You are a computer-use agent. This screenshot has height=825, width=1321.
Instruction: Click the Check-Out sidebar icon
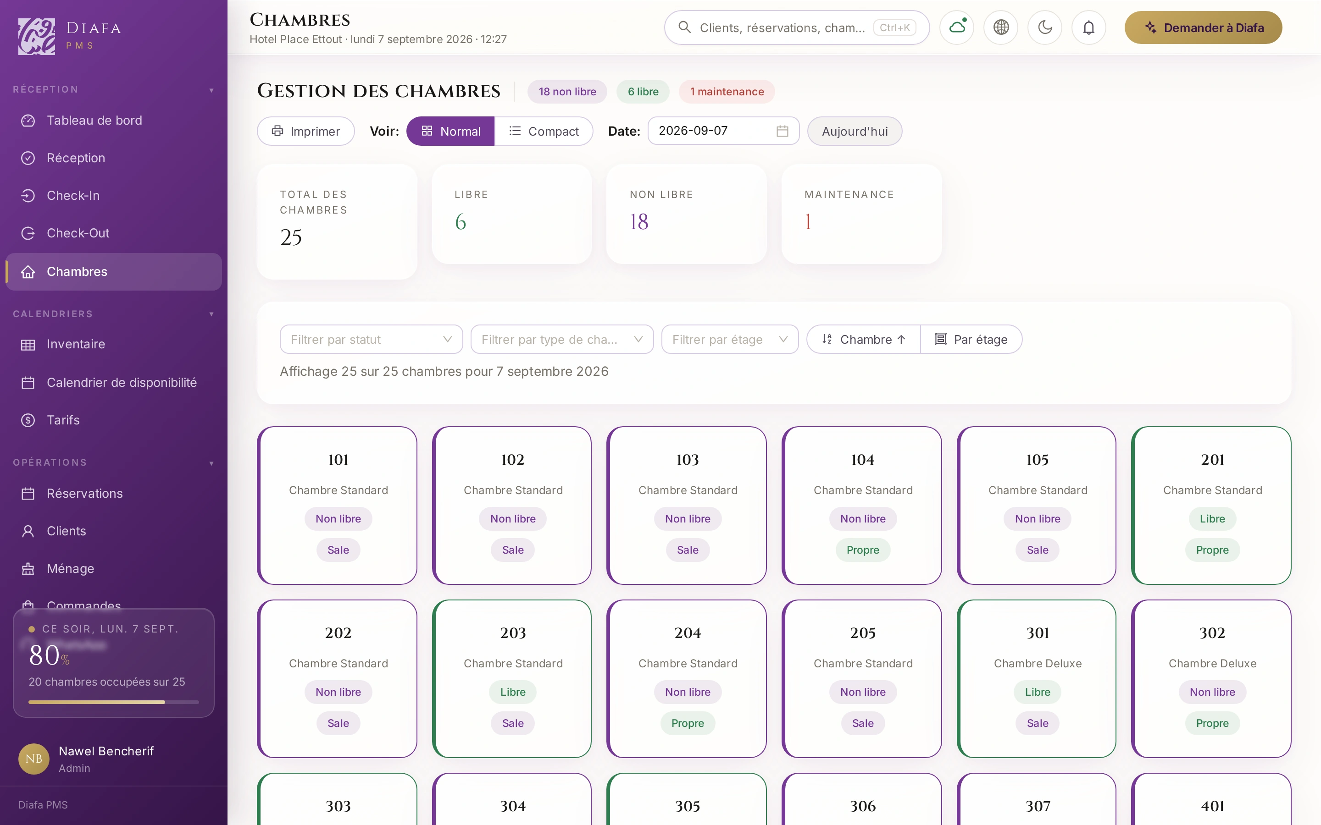point(28,233)
